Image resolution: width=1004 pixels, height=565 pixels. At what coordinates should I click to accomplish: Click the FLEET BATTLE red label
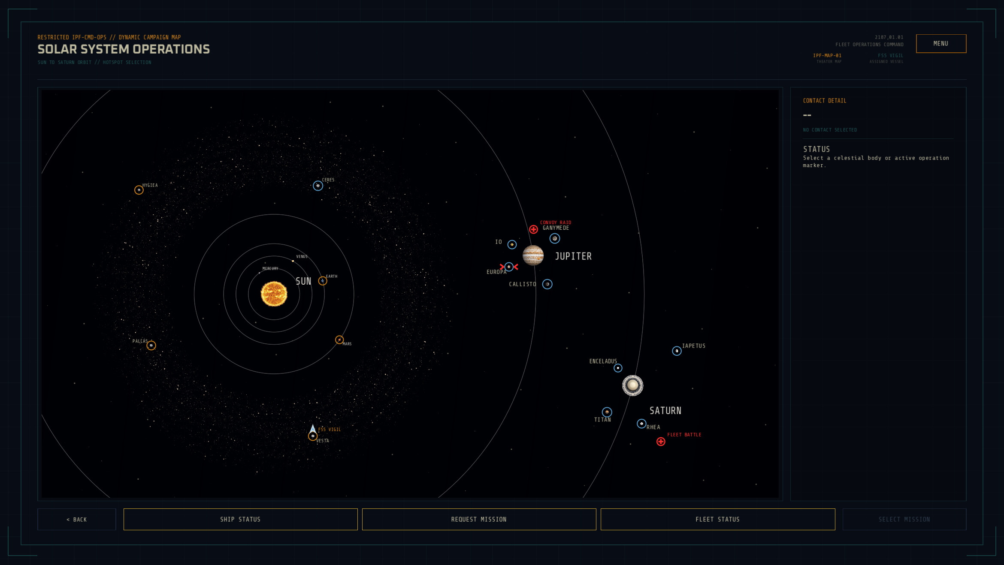coord(684,435)
